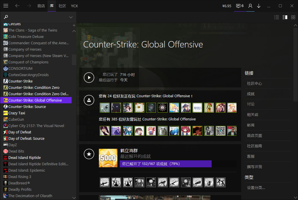
Task: Open the 库 tab
Action: click(52, 6)
